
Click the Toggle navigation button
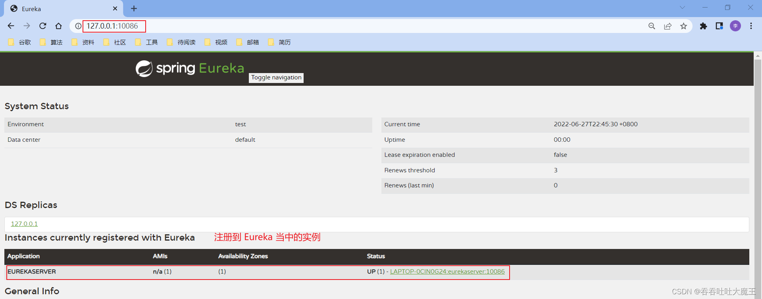276,77
